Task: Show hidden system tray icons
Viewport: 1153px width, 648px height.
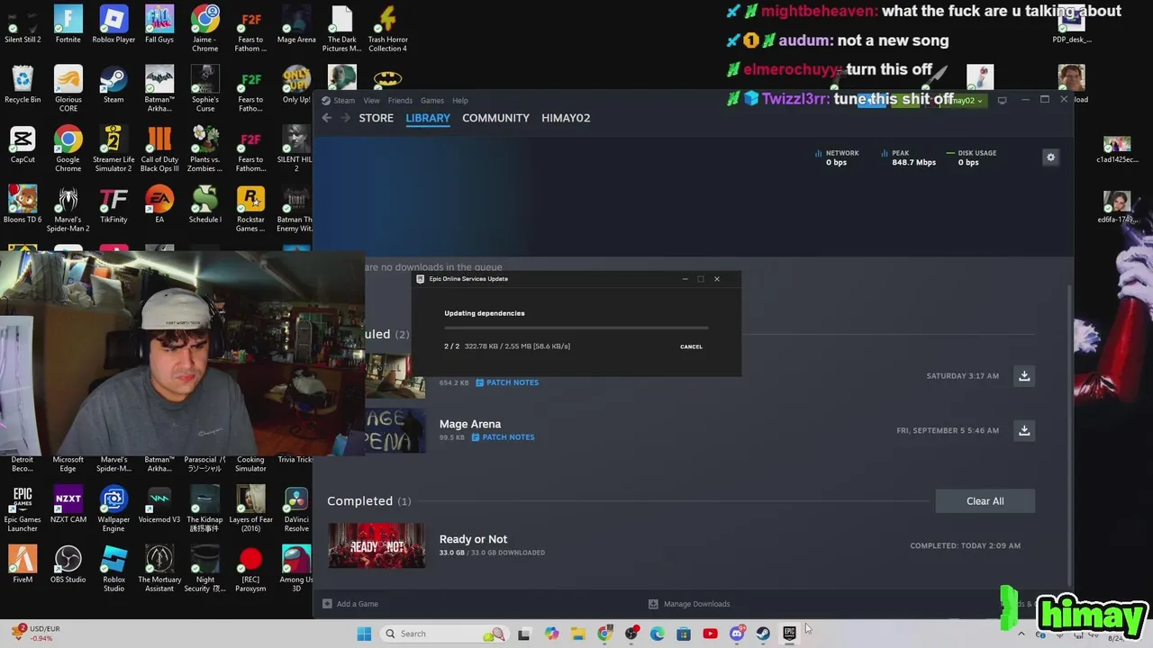Action: [x=1021, y=634]
